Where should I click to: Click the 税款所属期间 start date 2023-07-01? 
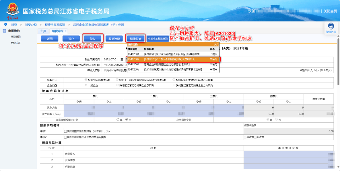pos(110,59)
